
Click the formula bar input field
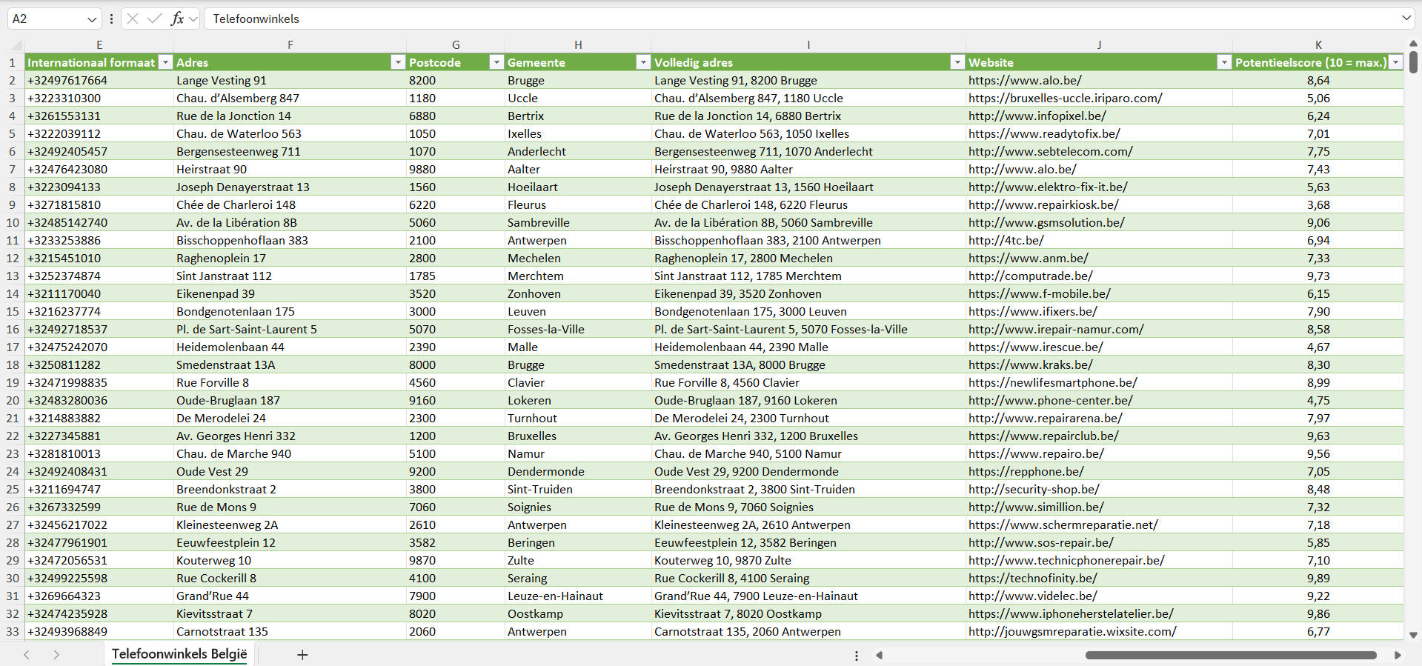point(800,19)
